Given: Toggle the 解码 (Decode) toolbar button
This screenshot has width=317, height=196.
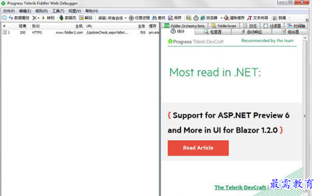Looking at the screenshot, I should (x=86, y=18).
